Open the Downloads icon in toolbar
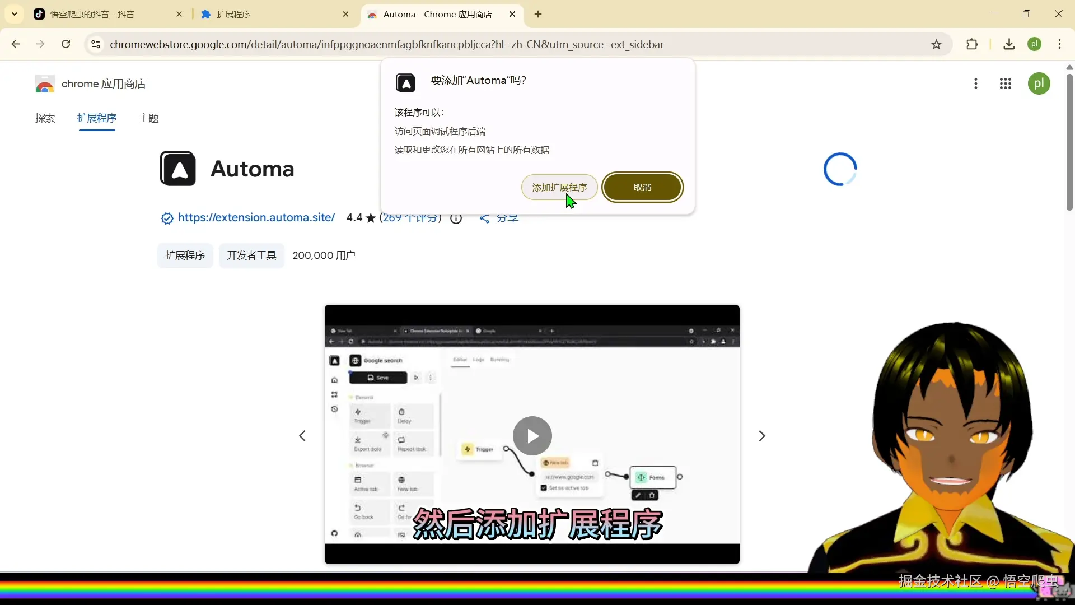This screenshot has height=605, width=1075. 1009,44
